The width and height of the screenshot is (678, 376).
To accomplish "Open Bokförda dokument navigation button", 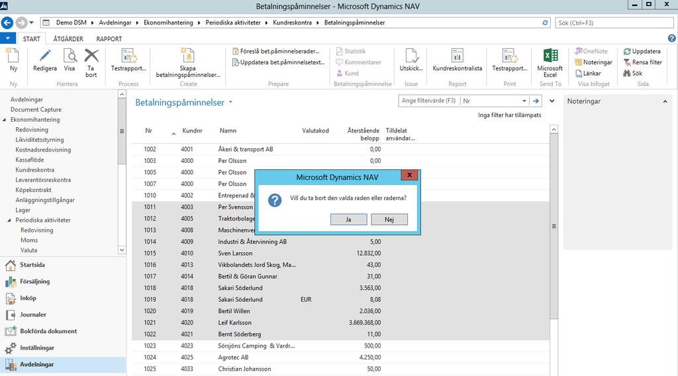I will click(x=63, y=331).
